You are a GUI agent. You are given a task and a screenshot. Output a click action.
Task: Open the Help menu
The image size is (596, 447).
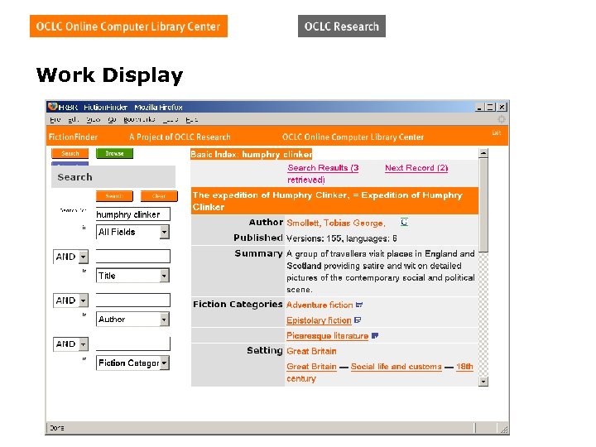[191, 120]
